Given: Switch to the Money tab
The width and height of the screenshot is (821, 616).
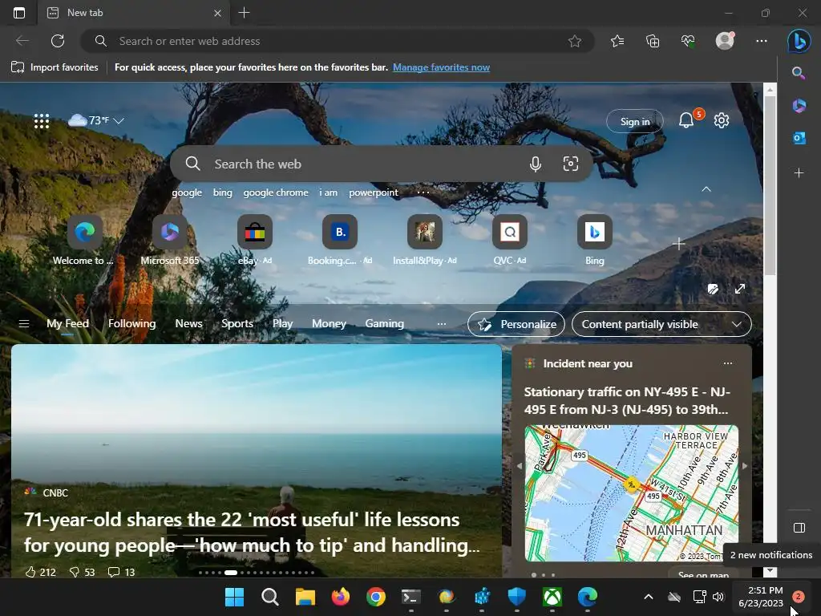Looking at the screenshot, I should (x=329, y=324).
